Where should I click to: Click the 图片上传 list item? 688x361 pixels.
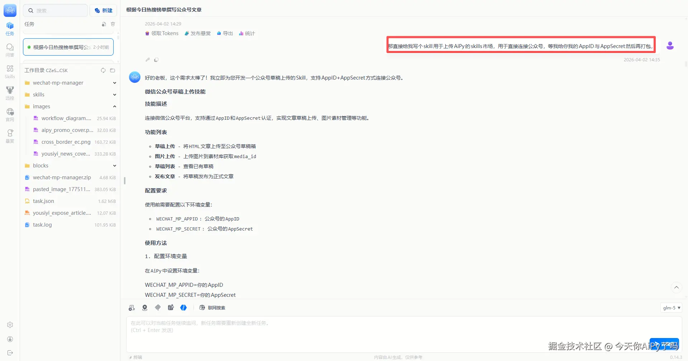click(x=205, y=156)
